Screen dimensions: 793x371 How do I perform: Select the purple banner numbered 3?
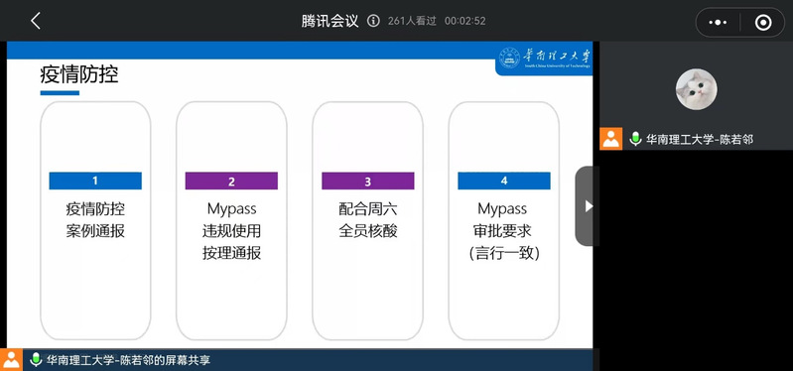pyautogui.click(x=367, y=181)
